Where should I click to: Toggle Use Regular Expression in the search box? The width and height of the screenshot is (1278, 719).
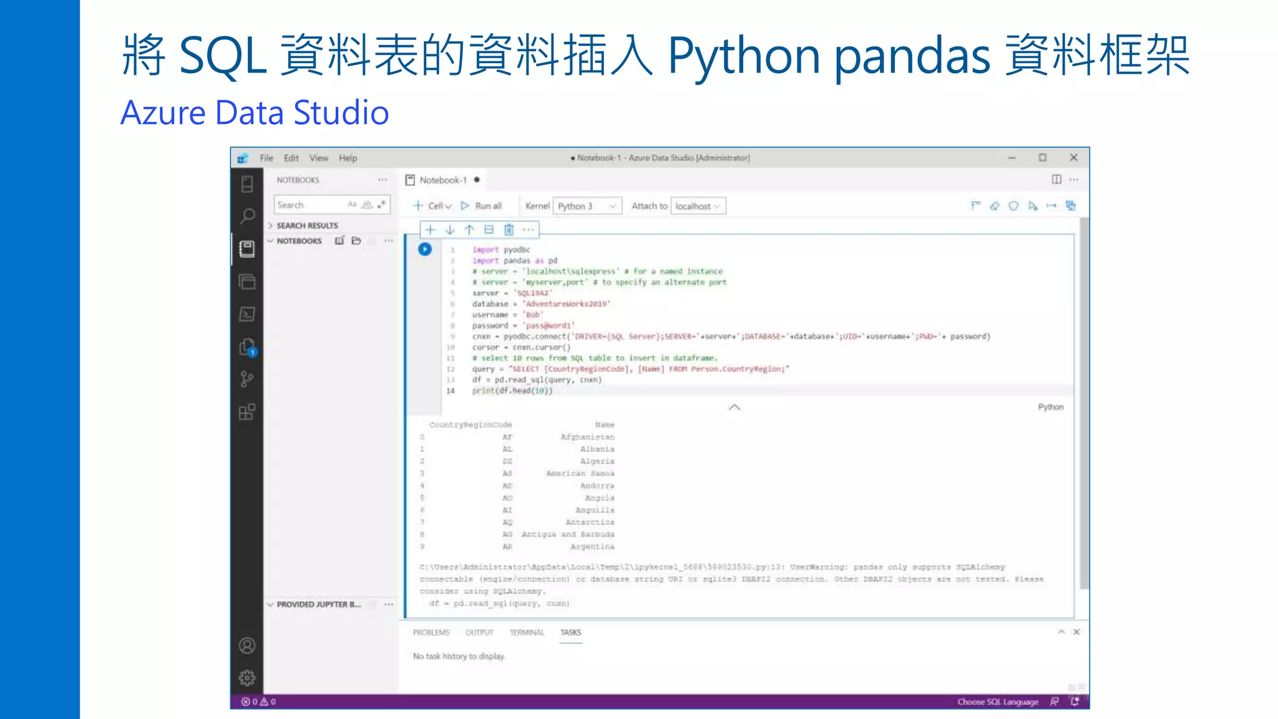point(382,205)
